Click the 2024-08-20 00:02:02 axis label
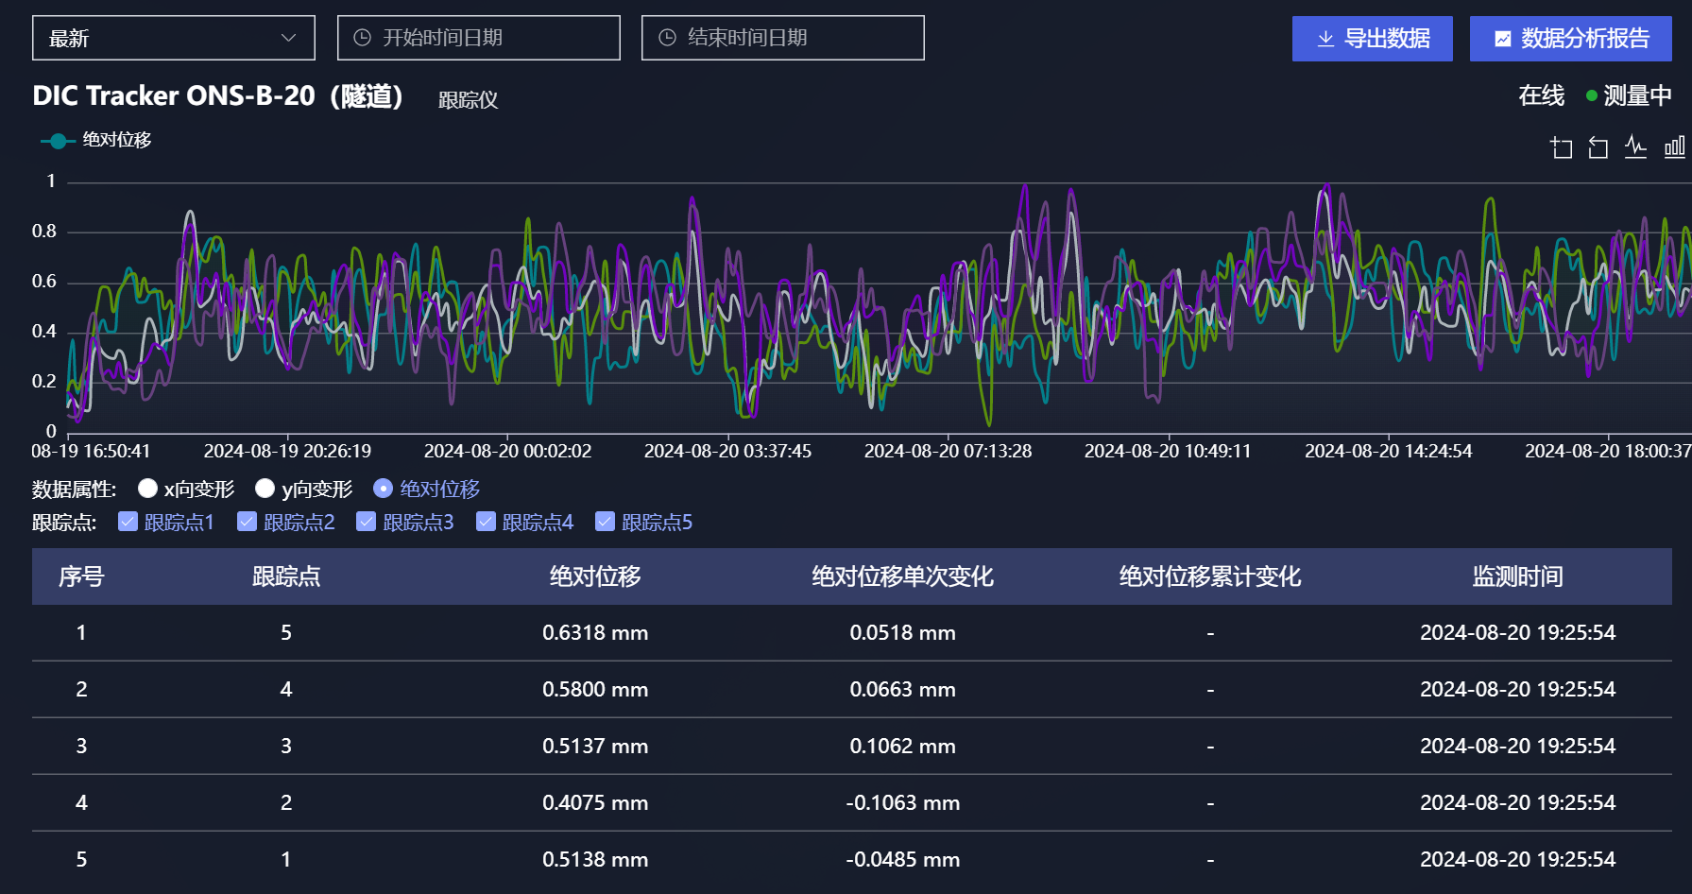The image size is (1692, 894). (x=507, y=451)
